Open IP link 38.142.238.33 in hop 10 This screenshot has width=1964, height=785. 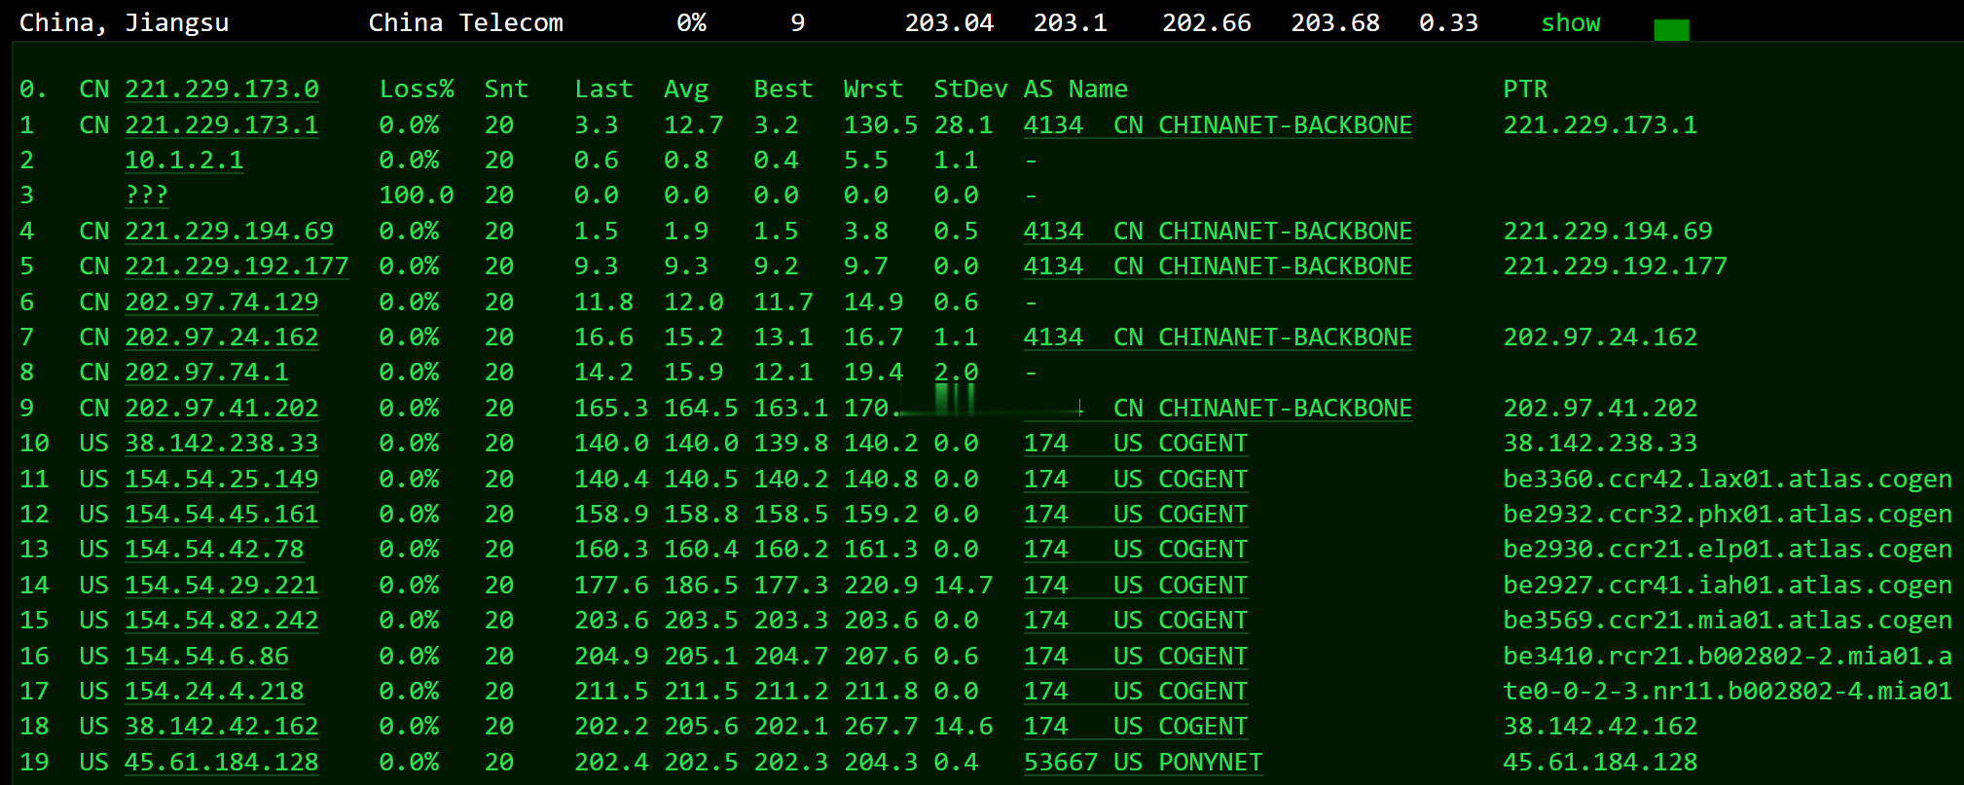pos(222,444)
